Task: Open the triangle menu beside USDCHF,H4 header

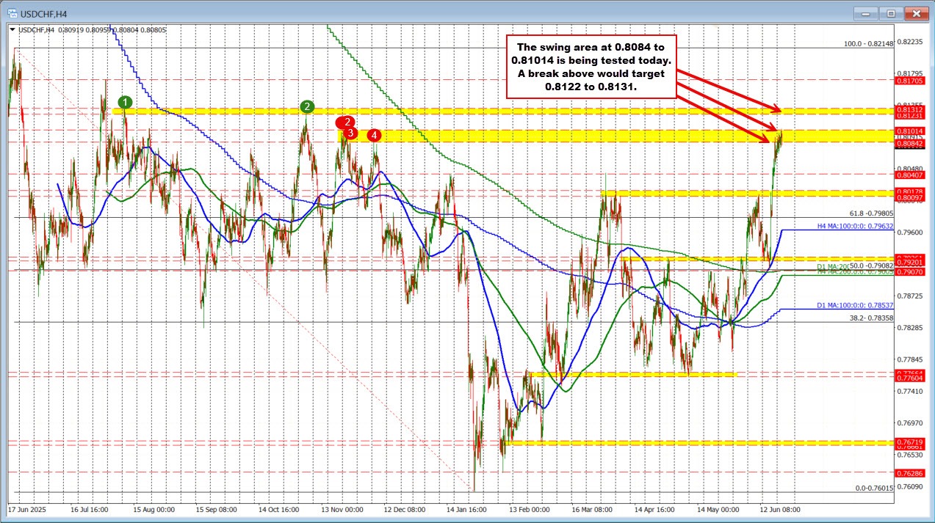Action: pyautogui.click(x=11, y=30)
